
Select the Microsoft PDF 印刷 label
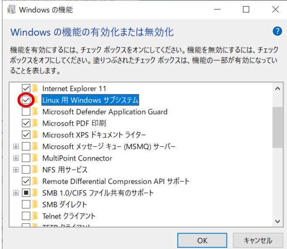click(x=74, y=123)
